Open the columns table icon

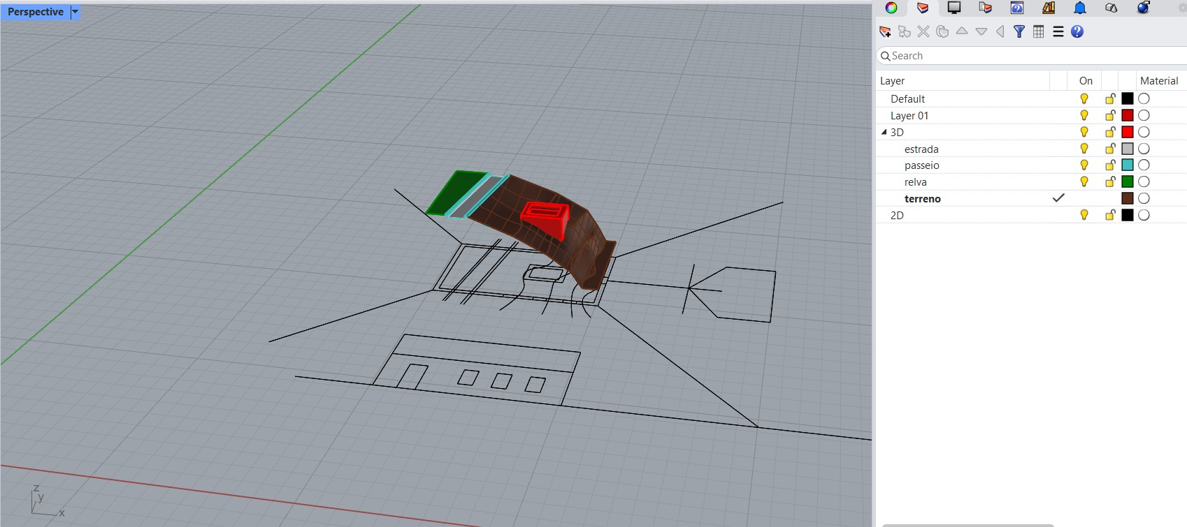click(x=1039, y=31)
